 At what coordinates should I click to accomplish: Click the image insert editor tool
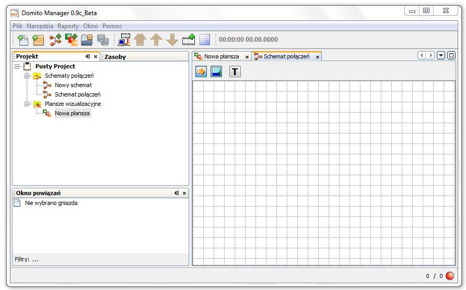[216, 71]
